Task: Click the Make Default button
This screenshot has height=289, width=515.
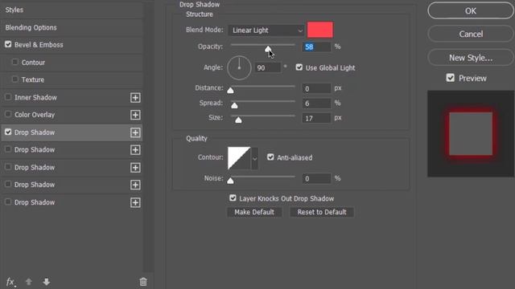Action: click(254, 212)
